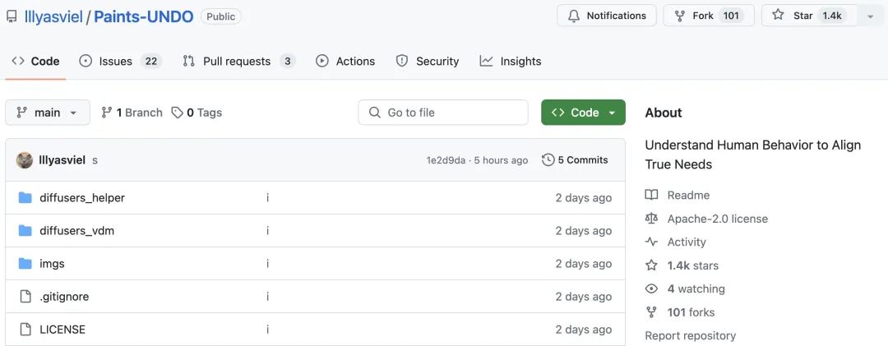Screen dimensions: 888x346
Task: Open the imgs folder
Action: tap(52, 264)
